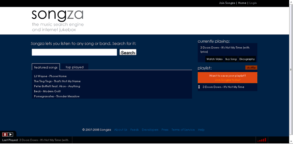293x144 pixels.
Task: Click the page vertical scrollbar
Action: [291, 69]
